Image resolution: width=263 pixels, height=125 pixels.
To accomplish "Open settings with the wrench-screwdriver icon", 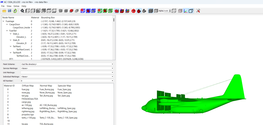I will (x=198, y=11).
